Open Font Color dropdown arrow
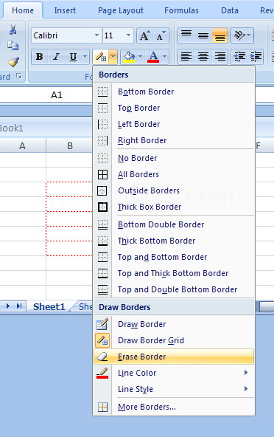274x437 pixels. tap(165, 57)
